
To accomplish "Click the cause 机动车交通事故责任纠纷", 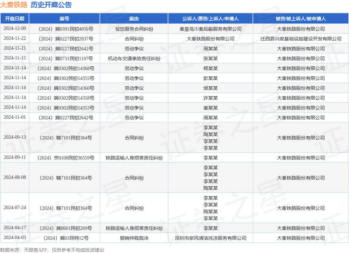I will click(x=134, y=58).
